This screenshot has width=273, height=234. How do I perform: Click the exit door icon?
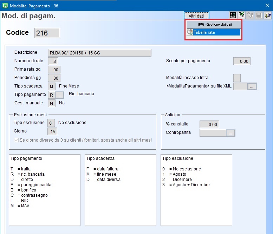click(x=268, y=15)
